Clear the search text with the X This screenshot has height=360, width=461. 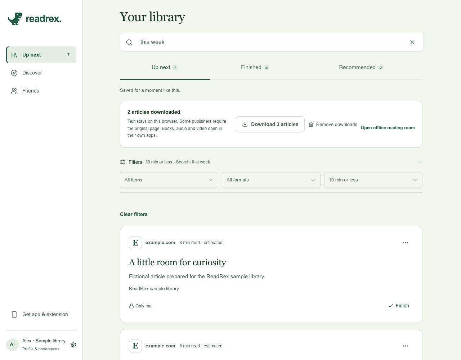tap(412, 42)
